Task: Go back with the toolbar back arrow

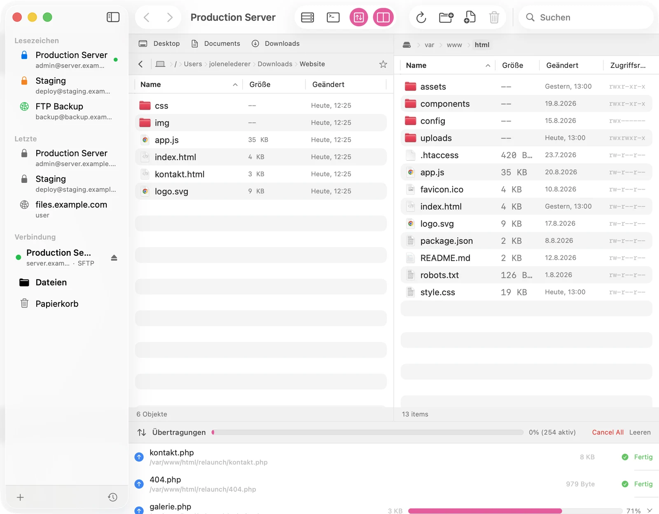Action: point(147,17)
